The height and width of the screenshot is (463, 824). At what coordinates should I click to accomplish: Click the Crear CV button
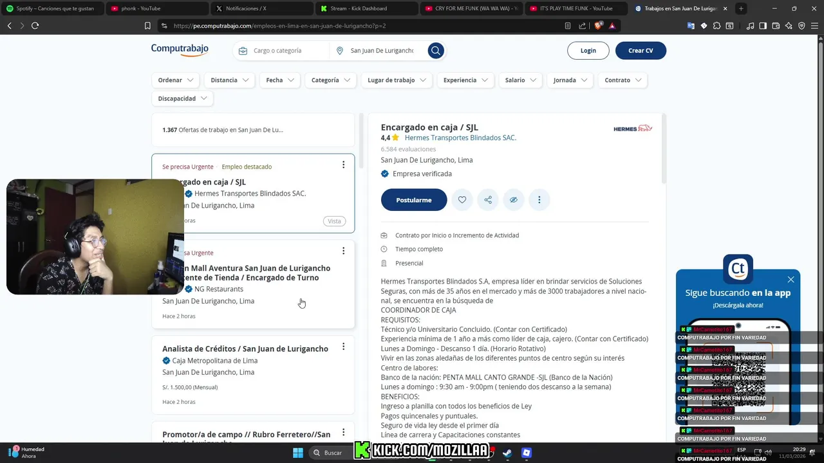[641, 51]
